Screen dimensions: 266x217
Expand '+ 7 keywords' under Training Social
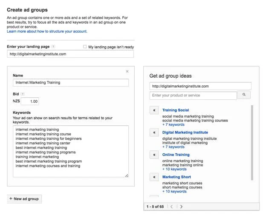pyautogui.click(x=173, y=125)
